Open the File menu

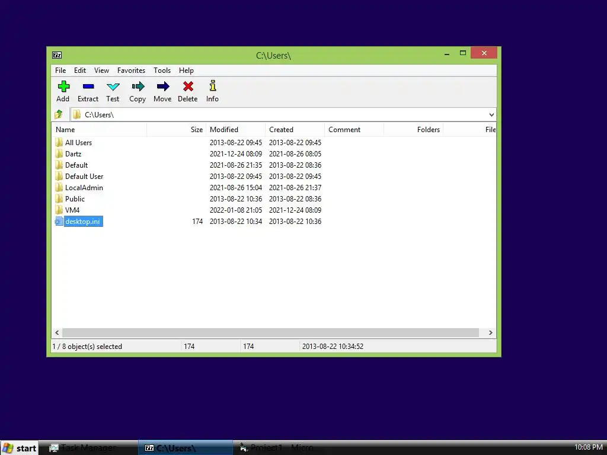[60, 71]
